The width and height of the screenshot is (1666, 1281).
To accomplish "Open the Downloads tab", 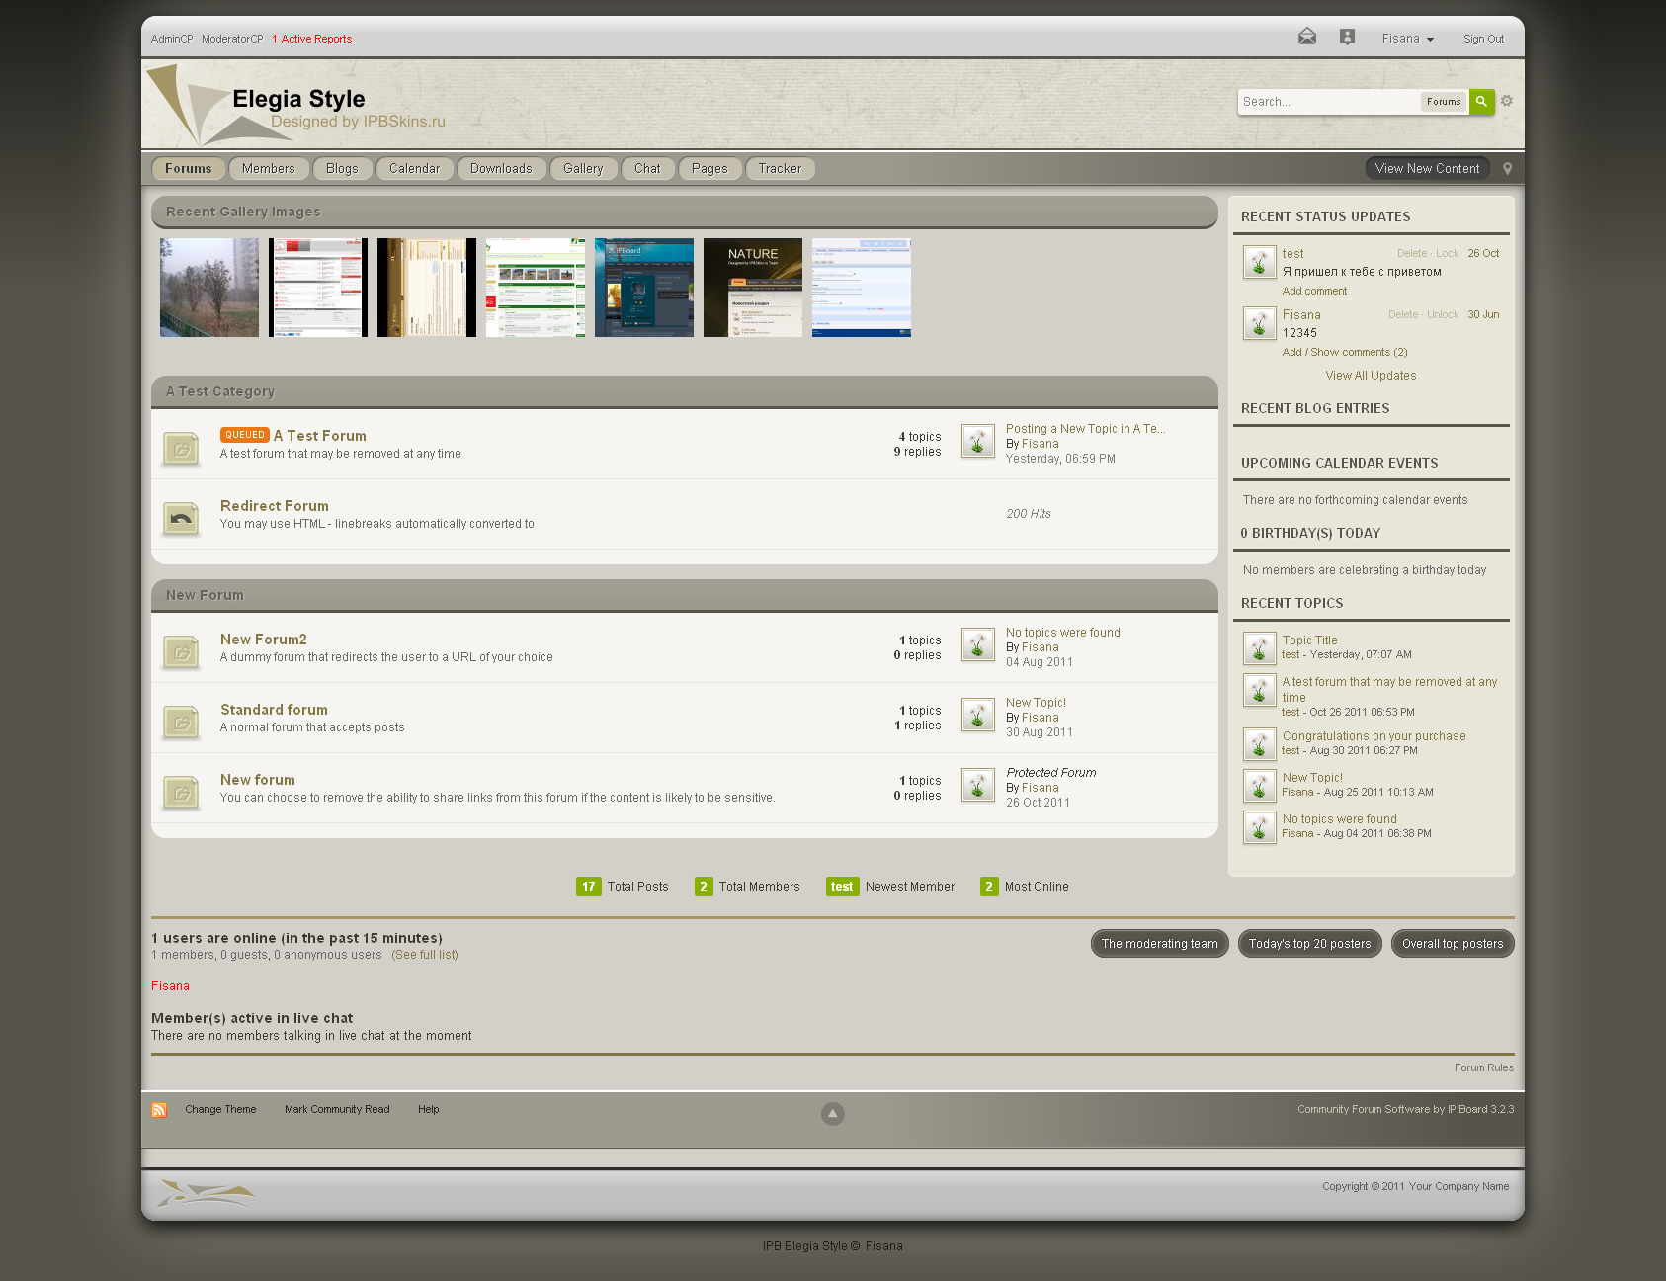I will tap(501, 169).
